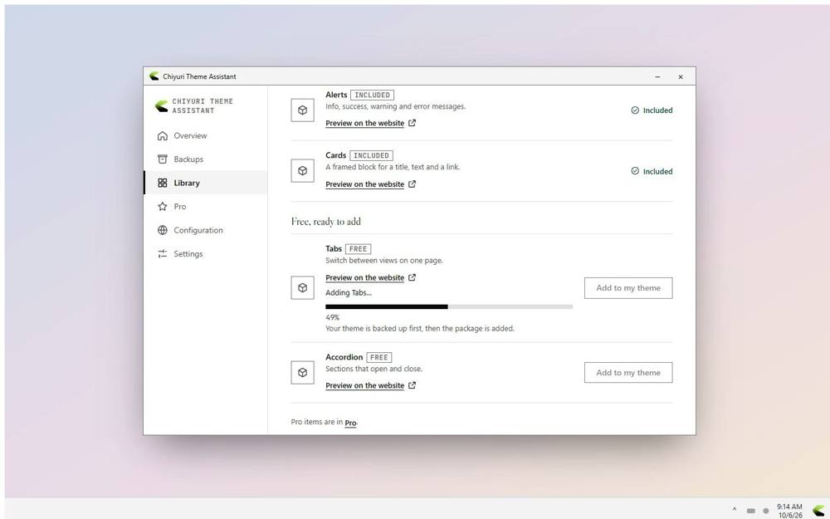
Task: Close the Chiyuri Theme Assistant window
Action: tap(681, 76)
